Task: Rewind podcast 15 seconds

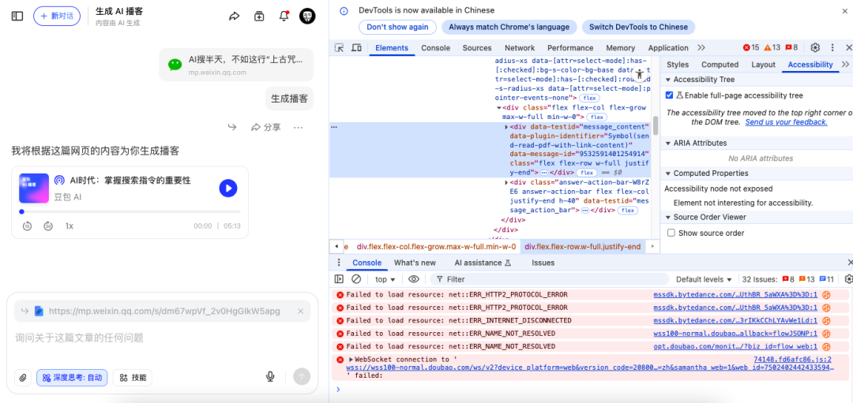Action: pos(27,226)
